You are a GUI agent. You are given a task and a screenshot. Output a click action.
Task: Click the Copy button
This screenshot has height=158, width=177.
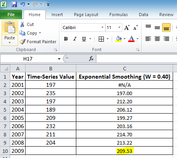[30, 33]
